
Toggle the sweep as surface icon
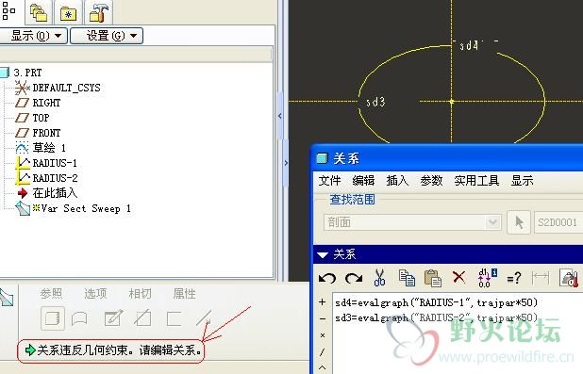[79, 318]
